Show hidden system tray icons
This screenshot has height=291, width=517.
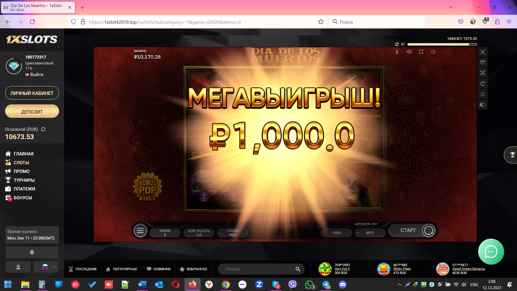pos(400,285)
